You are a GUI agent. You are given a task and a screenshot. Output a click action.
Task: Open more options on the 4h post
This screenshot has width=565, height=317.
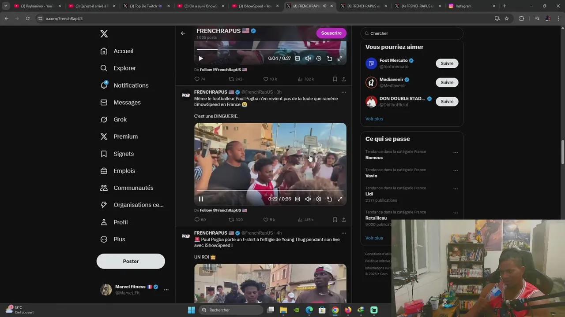point(344,233)
